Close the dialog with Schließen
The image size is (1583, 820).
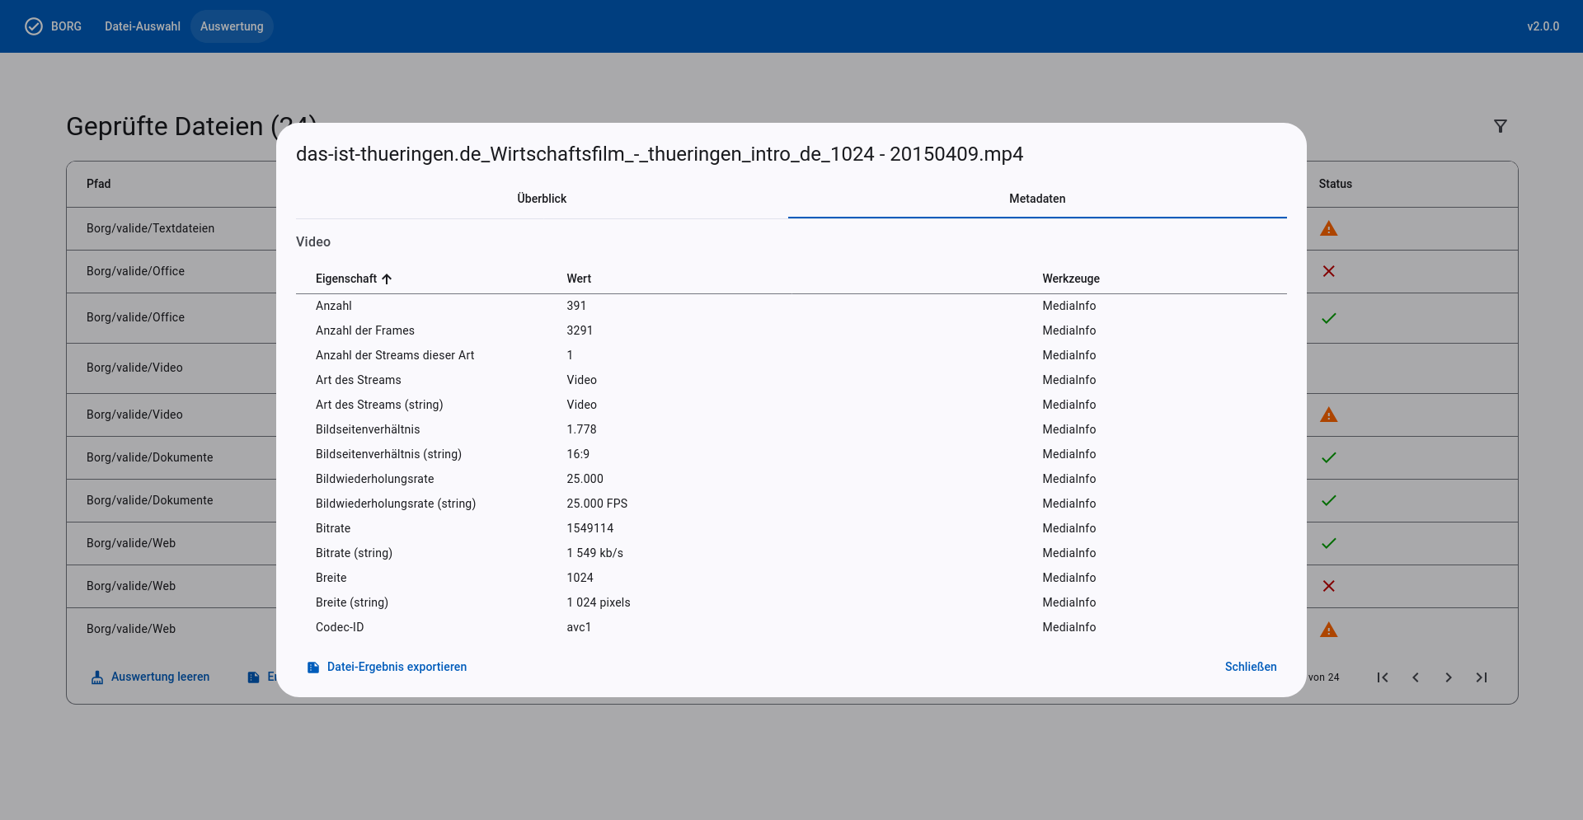coord(1251,667)
